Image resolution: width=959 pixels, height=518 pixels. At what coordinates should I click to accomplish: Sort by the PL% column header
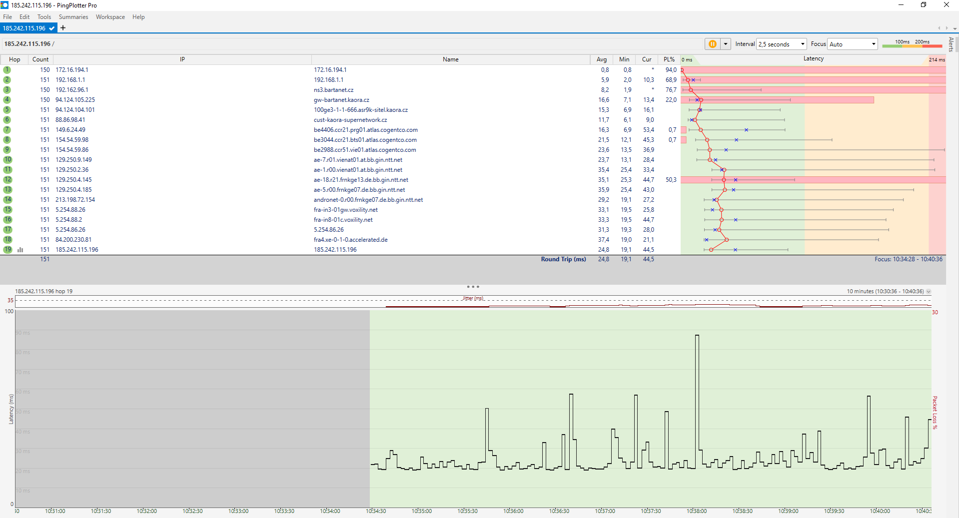coord(669,59)
